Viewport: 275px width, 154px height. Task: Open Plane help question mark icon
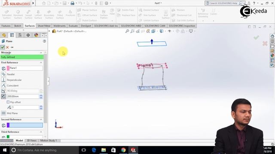[x=44, y=41]
